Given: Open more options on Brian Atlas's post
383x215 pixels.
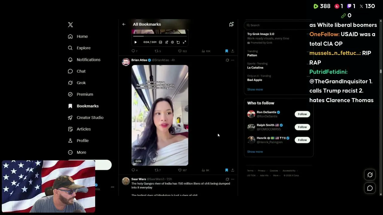Looking at the screenshot, I should click(x=232, y=60).
